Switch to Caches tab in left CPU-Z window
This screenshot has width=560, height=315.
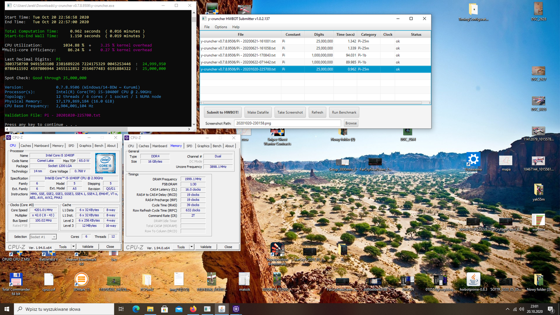26,146
